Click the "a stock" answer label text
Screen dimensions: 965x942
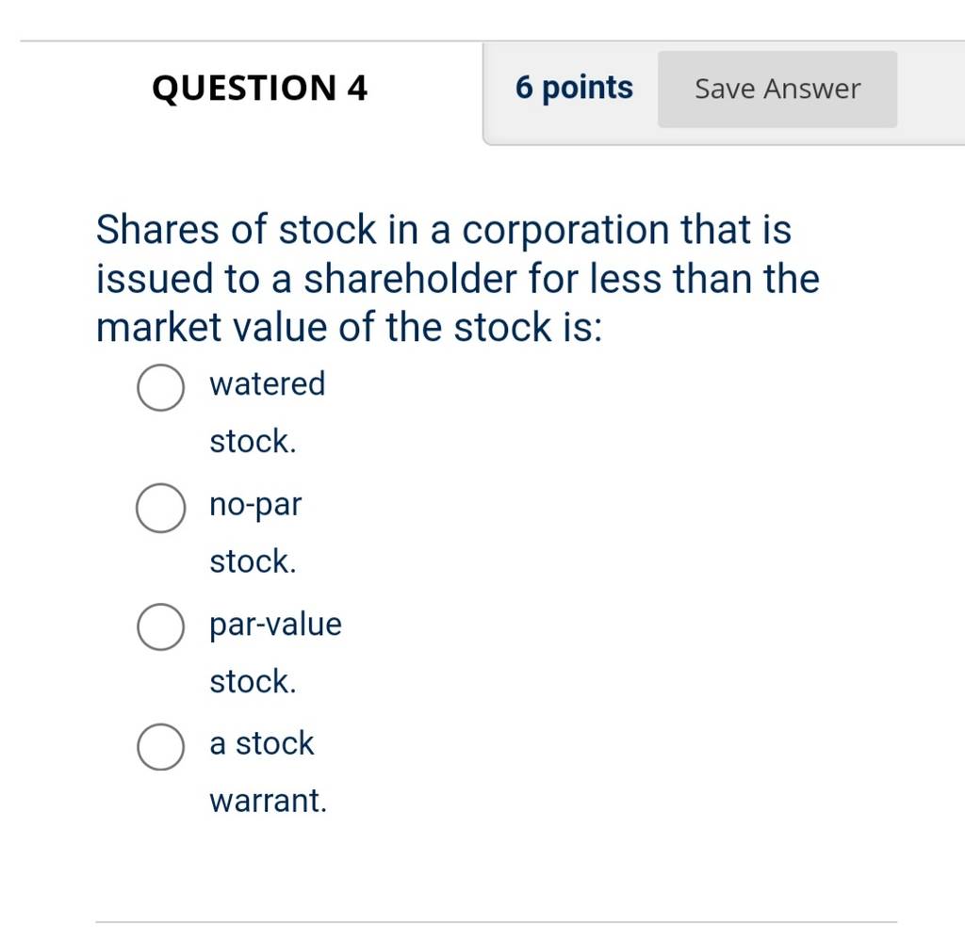262,743
